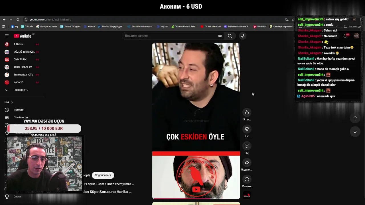Open Discover Premiere bookmark
365x205 pixels.
pos(237,26)
